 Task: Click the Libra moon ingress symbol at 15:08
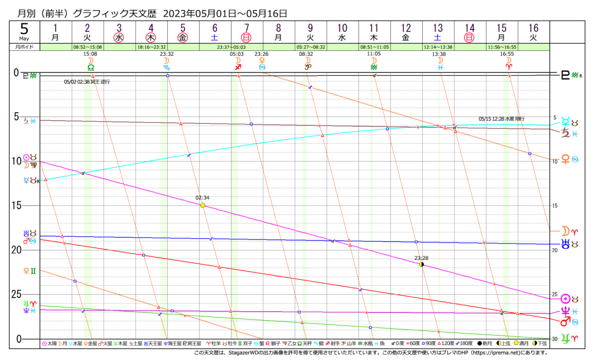[x=90, y=66]
